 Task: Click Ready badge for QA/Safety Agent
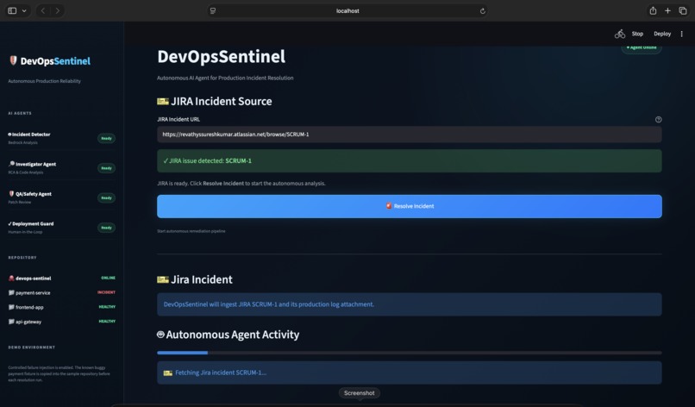click(x=106, y=197)
